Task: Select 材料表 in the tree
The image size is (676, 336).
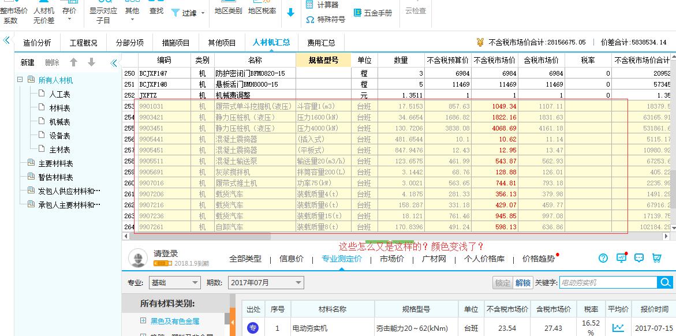Action: (x=59, y=108)
